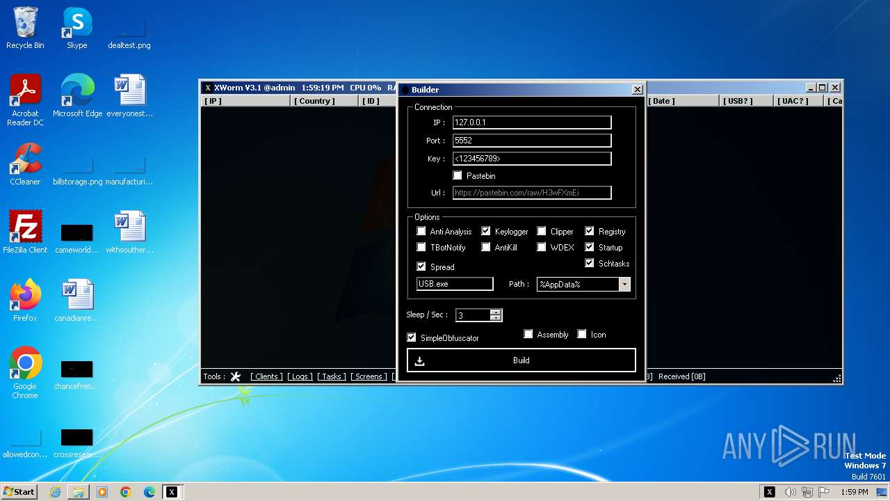Open the Skype desktop shortcut
Image resolution: width=890 pixels, height=501 pixels.
pos(76,29)
